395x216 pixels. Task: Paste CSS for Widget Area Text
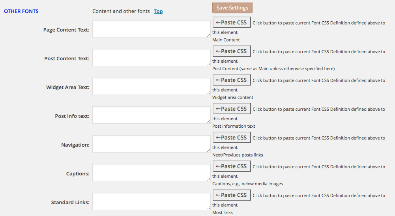coord(232,80)
